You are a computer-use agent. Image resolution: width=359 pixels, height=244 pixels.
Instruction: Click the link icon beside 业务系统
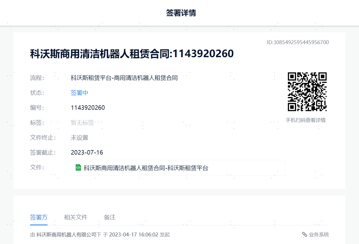click(x=305, y=235)
